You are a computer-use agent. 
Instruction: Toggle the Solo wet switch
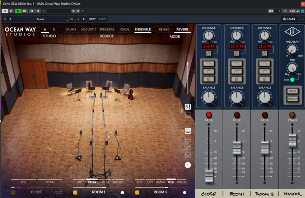pyautogui.click(x=292, y=80)
